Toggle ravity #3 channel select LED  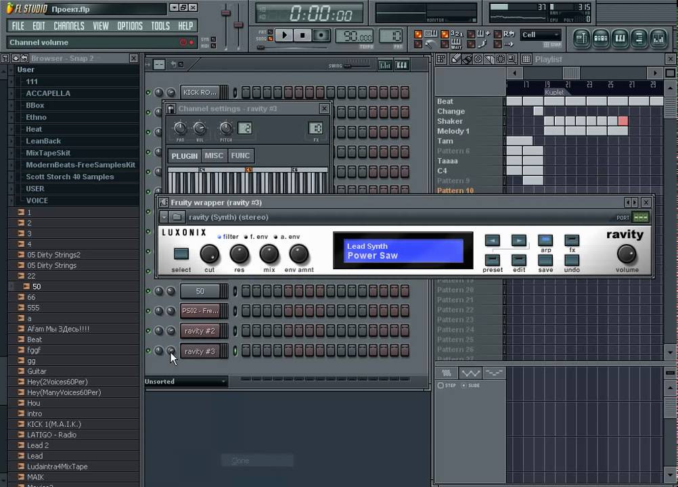click(235, 351)
